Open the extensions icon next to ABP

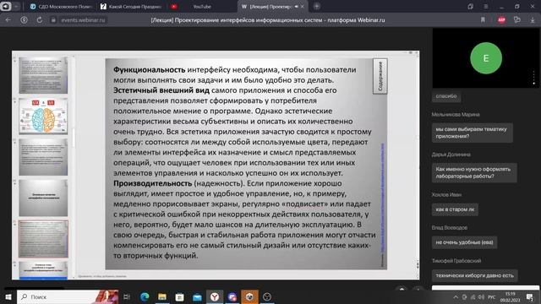click(x=516, y=20)
